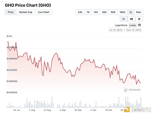The width and height of the screenshot is (154, 115).
Task: Select the 1y time range
Action: tap(131, 12)
